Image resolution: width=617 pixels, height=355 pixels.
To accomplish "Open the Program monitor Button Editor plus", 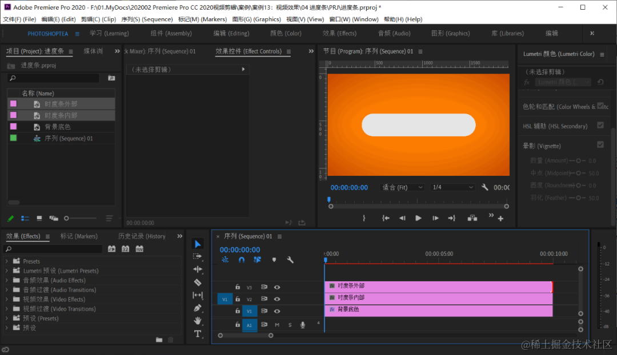I will pyautogui.click(x=500, y=219).
